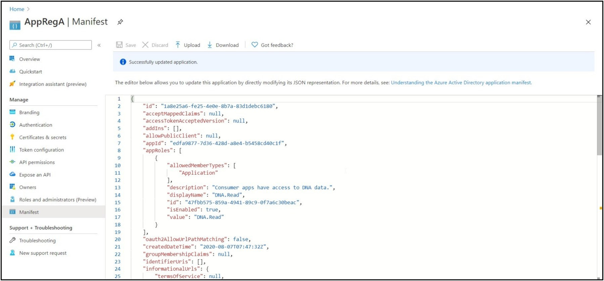Click the Expose an API cloud icon
Image resolution: width=604 pixels, height=281 pixels.
pyautogui.click(x=12, y=174)
